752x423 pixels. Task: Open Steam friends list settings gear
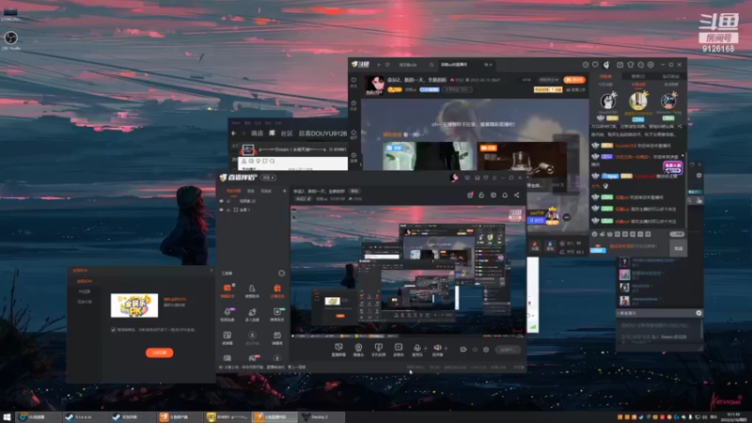coord(698,176)
